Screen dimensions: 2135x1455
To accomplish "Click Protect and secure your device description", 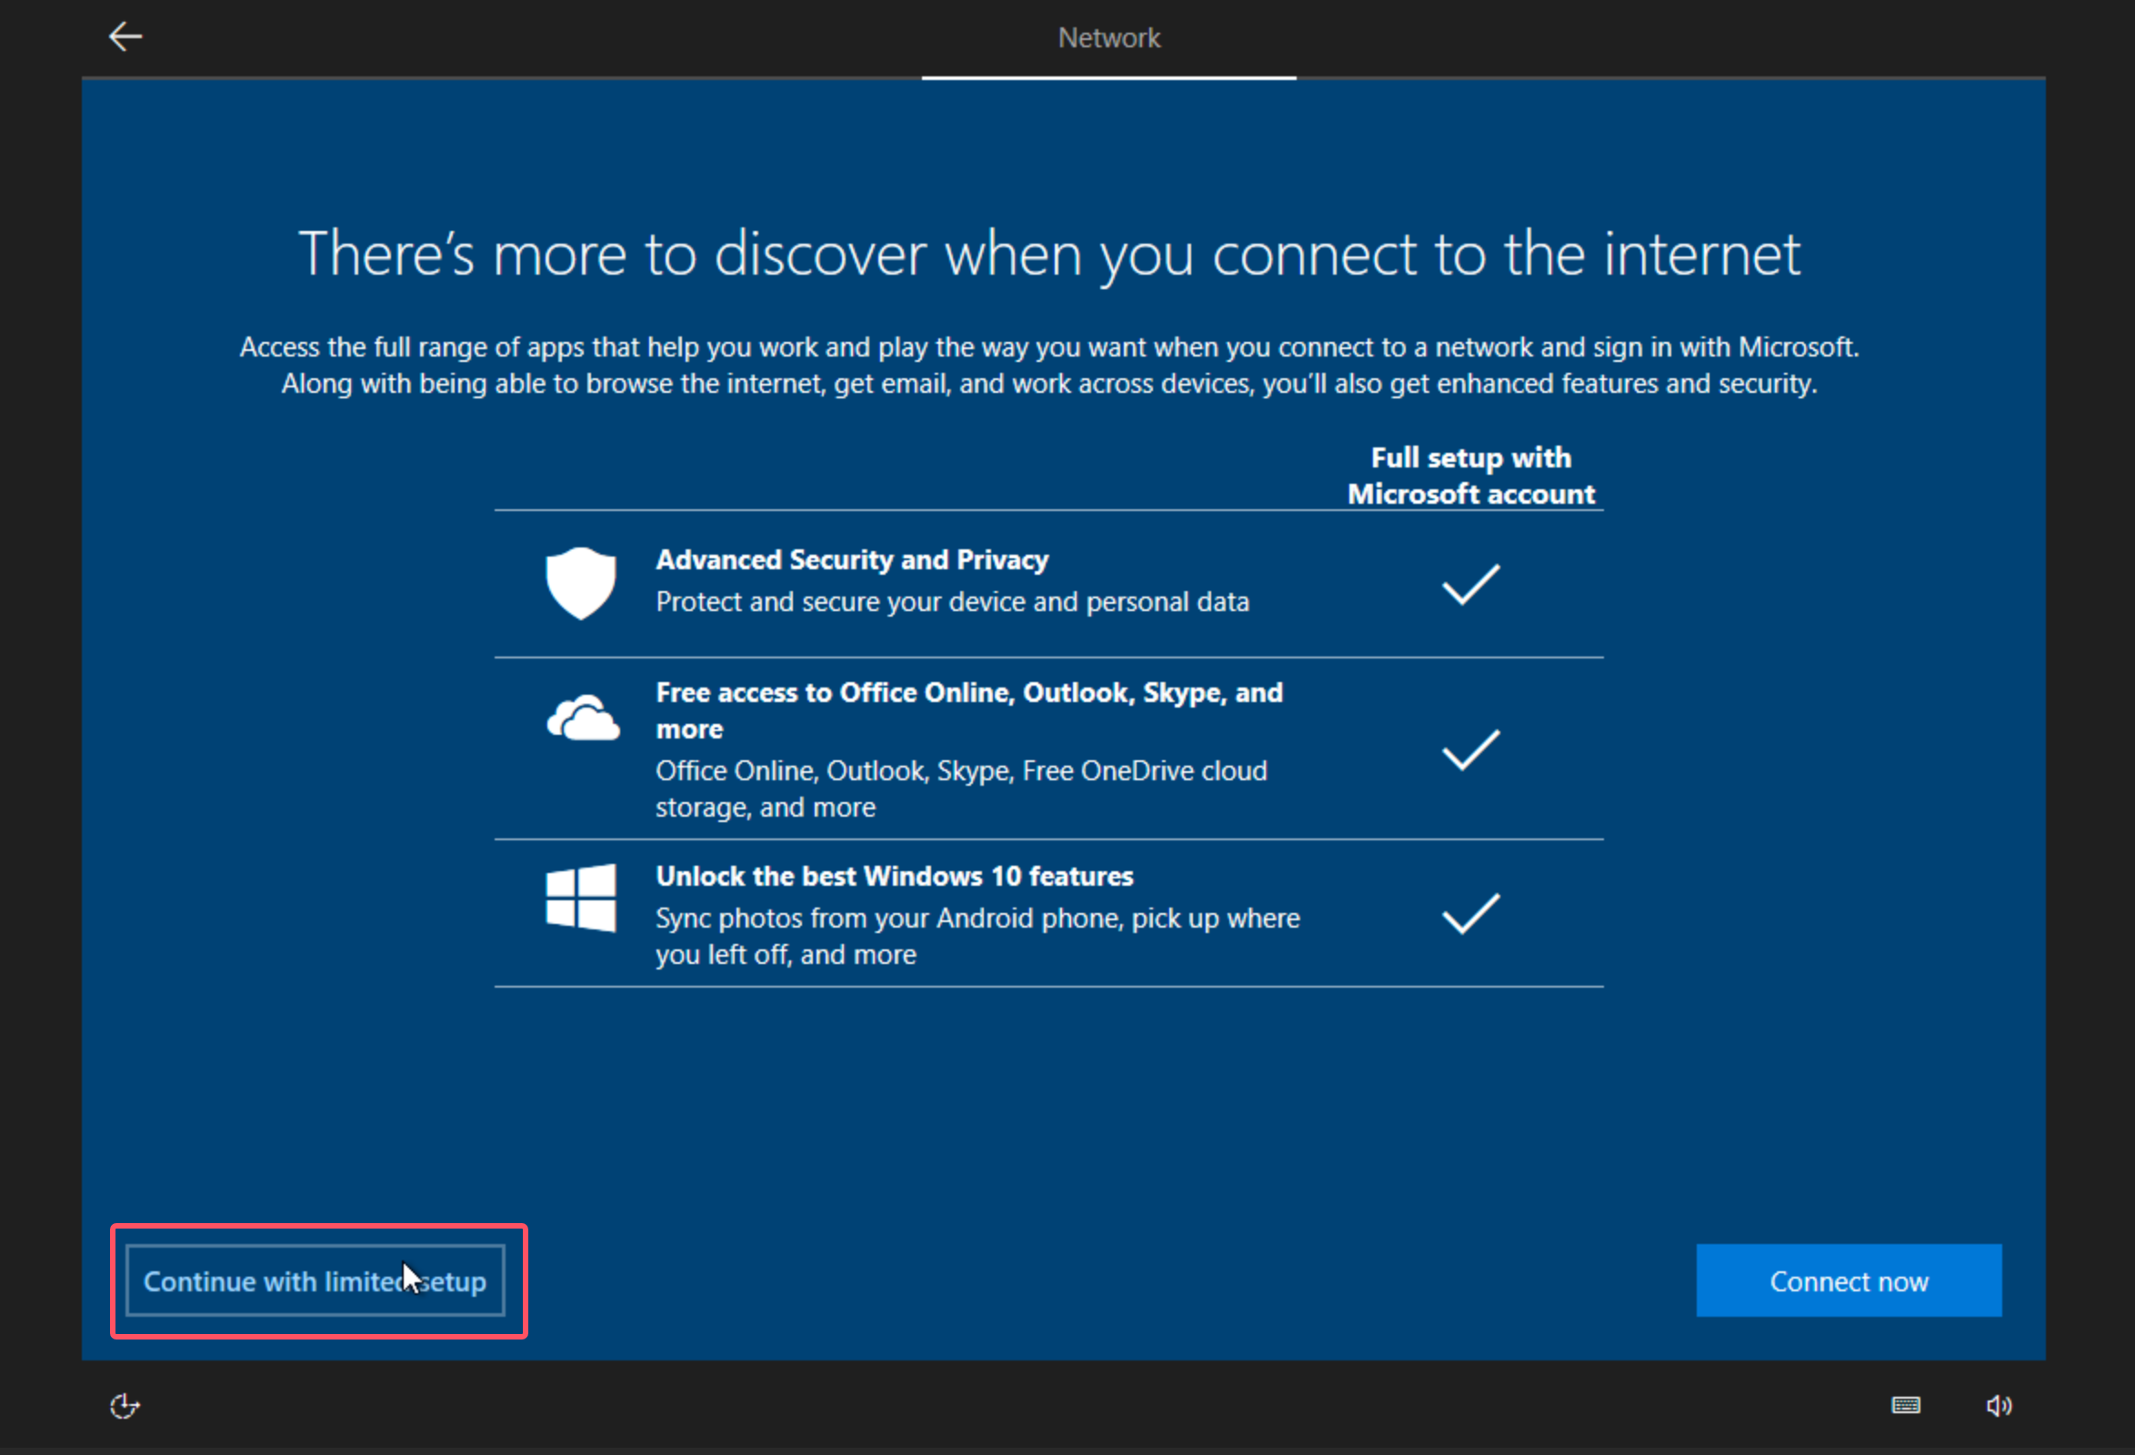I will (952, 602).
